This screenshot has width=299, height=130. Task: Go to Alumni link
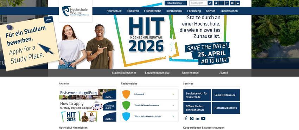click(223, 73)
